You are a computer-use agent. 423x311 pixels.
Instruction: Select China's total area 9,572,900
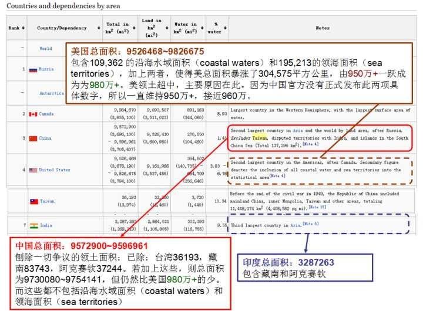(x=125, y=127)
